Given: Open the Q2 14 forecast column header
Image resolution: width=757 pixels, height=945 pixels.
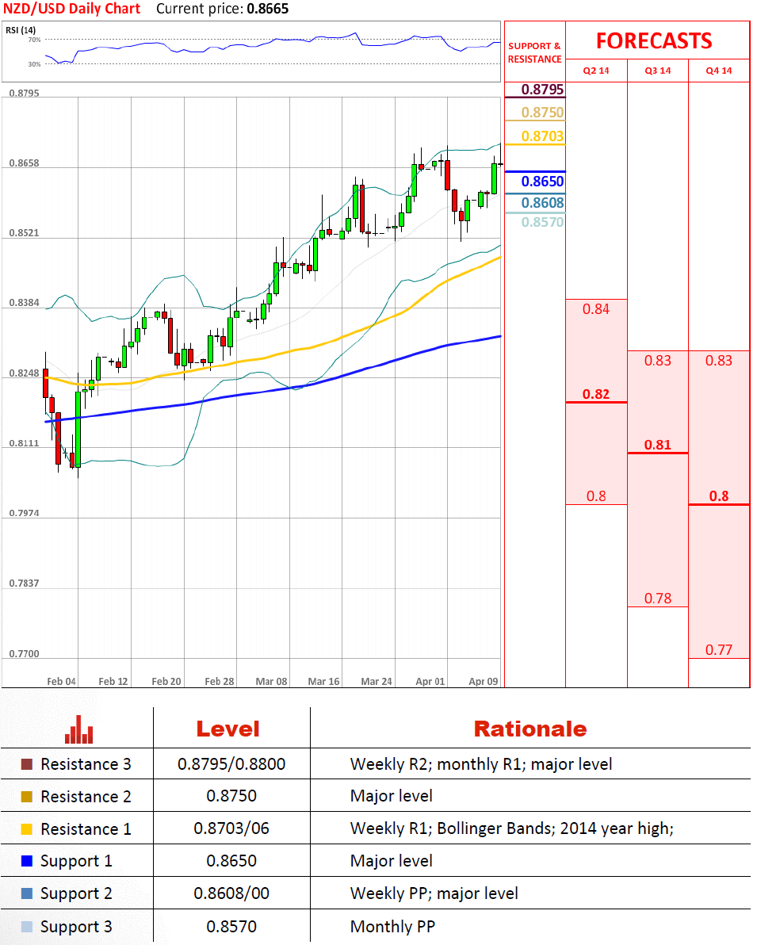Looking at the screenshot, I should tap(596, 71).
